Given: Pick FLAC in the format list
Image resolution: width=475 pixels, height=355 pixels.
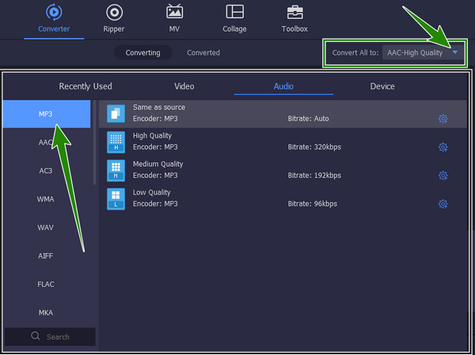Looking at the screenshot, I should 47,285.
